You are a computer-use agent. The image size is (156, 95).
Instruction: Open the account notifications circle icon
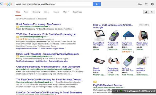click(x=152, y=4)
